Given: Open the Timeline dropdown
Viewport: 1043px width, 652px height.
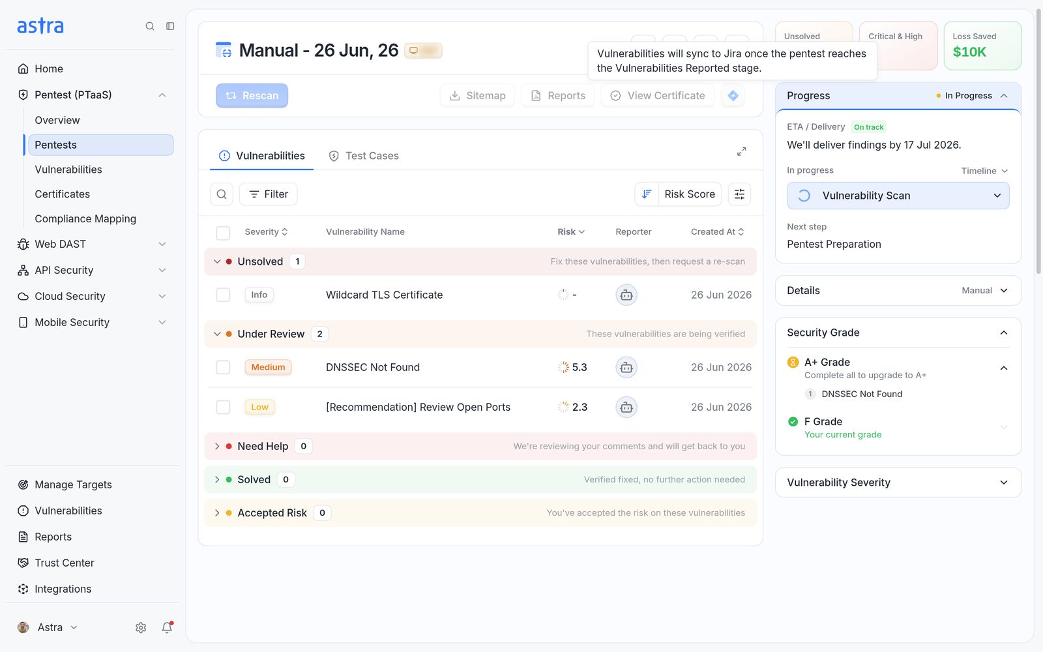Looking at the screenshot, I should 984,171.
